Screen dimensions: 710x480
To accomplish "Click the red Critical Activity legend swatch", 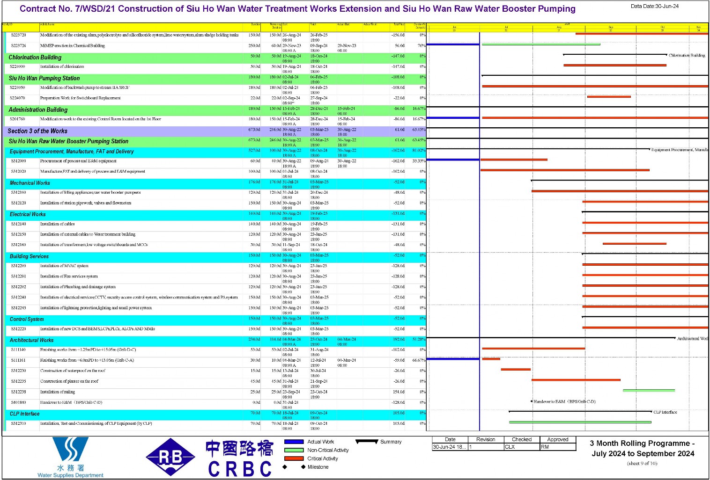I will (294, 458).
